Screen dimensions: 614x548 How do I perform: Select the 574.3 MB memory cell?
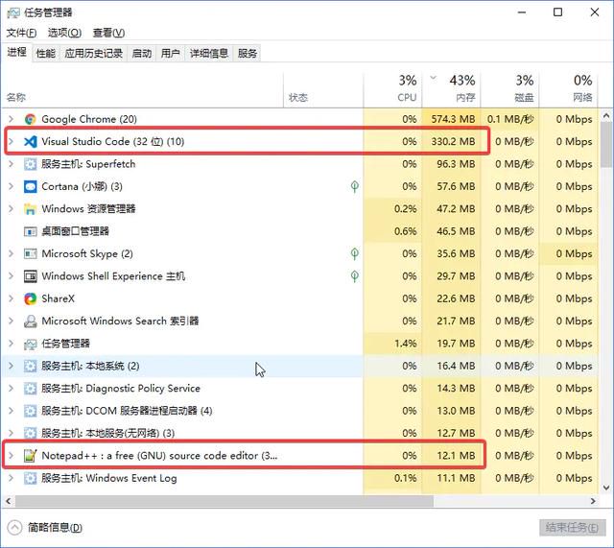click(452, 119)
